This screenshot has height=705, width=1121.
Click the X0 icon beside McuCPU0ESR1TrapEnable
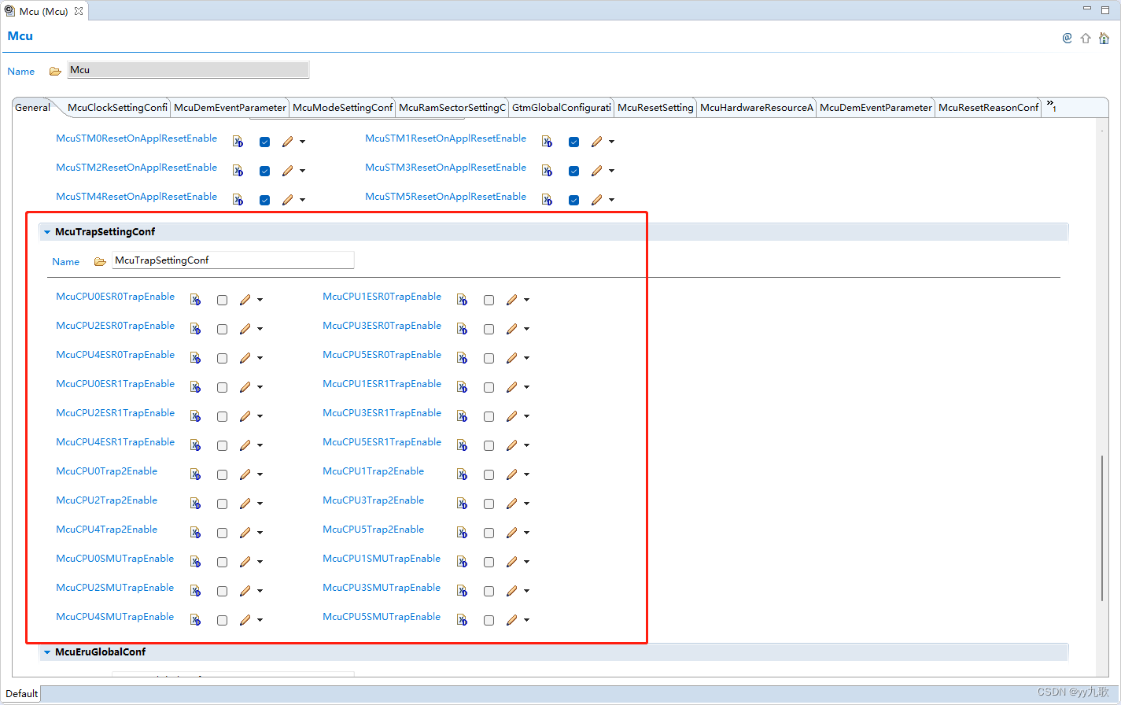195,387
